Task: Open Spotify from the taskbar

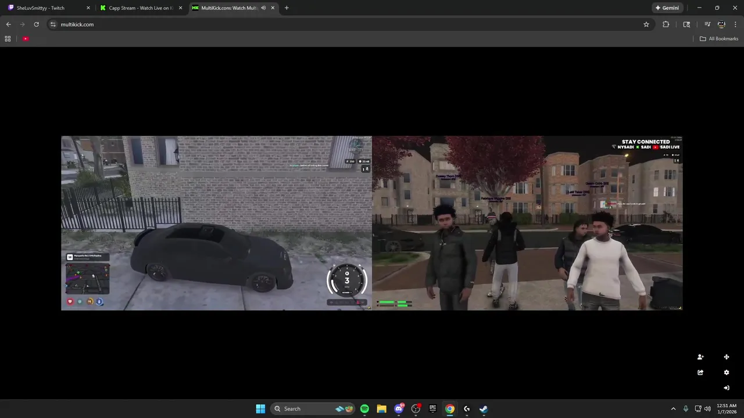Action: pyautogui.click(x=364, y=409)
